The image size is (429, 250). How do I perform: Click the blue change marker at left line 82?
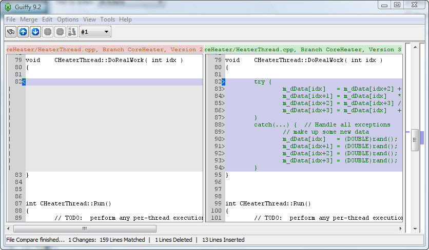click(24, 82)
